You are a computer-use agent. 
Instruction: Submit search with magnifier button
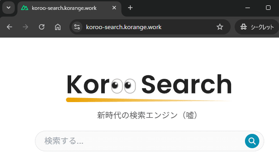tap(252, 141)
